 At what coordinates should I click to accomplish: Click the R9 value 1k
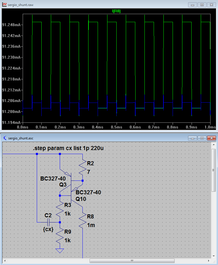point(67,240)
